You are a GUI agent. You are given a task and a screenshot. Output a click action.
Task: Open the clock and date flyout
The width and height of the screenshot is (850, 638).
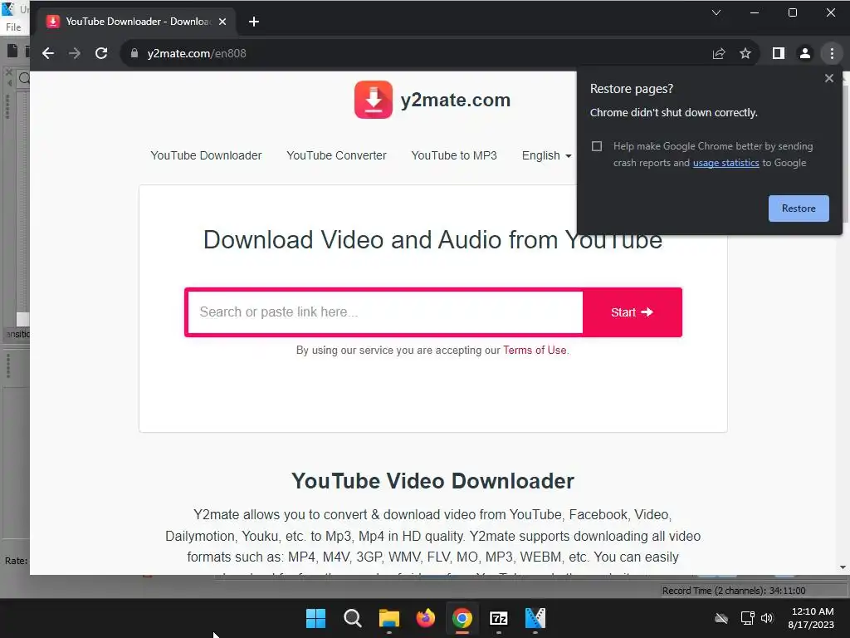(811, 618)
